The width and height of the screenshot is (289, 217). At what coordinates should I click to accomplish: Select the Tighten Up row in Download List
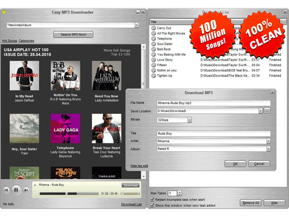click(x=217, y=76)
